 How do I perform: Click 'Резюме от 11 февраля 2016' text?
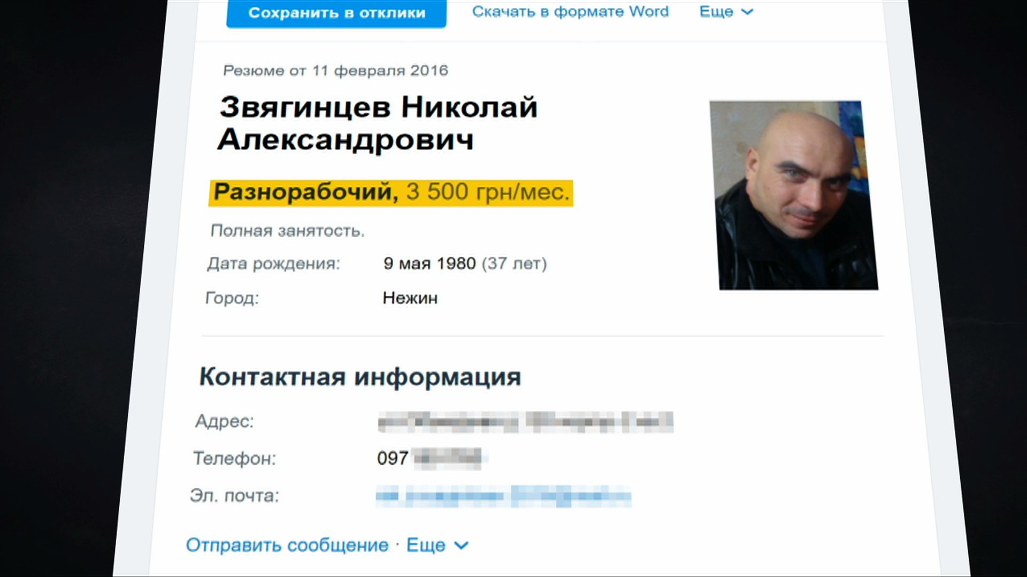point(335,71)
